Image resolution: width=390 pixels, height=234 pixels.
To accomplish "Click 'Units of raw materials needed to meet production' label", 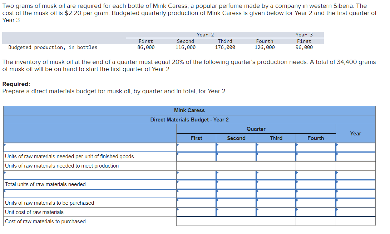I will pyautogui.click(x=62, y=166).
